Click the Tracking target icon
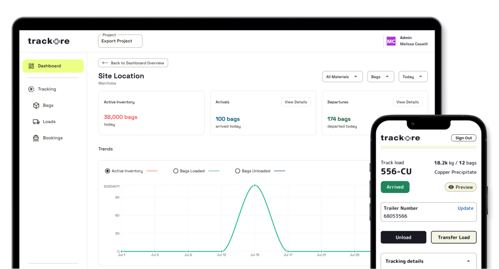This screenshot has height=269, width=499. coord(31,89)
